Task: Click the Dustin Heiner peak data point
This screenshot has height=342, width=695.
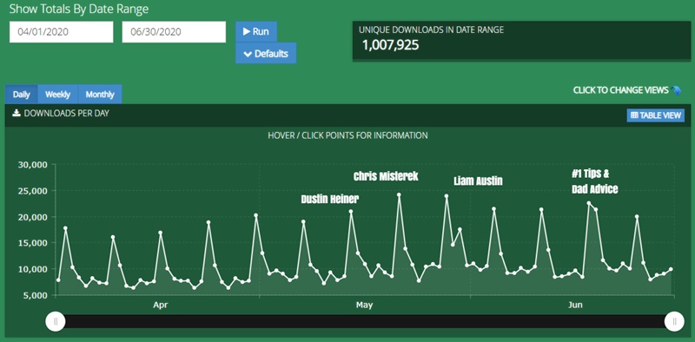Action: pos(351,211)
